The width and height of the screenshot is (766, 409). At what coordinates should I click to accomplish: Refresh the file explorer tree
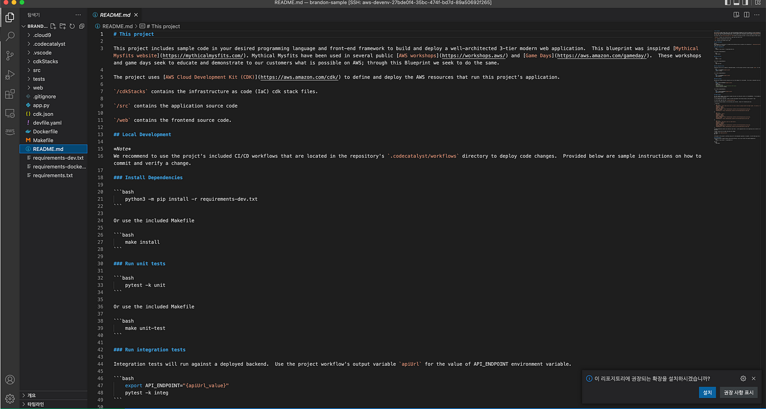72,26
